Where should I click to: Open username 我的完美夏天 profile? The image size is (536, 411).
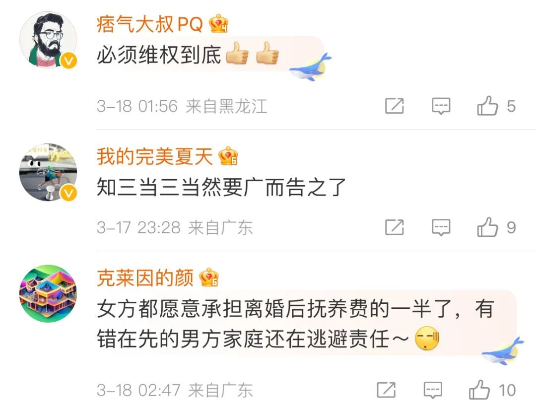(x=154, y=156)
